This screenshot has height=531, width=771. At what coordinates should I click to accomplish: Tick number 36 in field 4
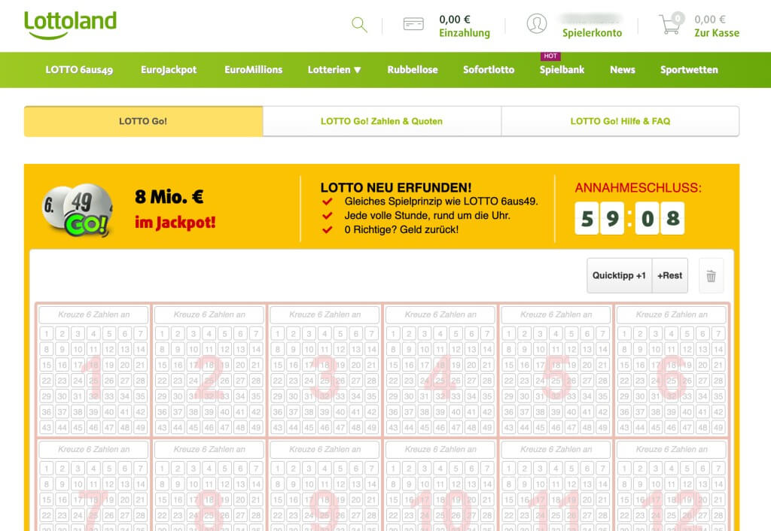393,411
